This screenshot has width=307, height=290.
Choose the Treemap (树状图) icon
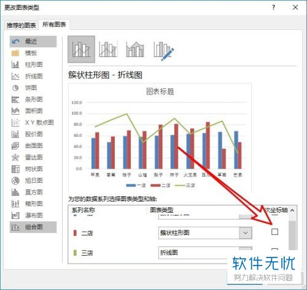15,169
